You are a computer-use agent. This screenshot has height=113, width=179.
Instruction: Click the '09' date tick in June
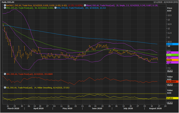click(89, 106)
